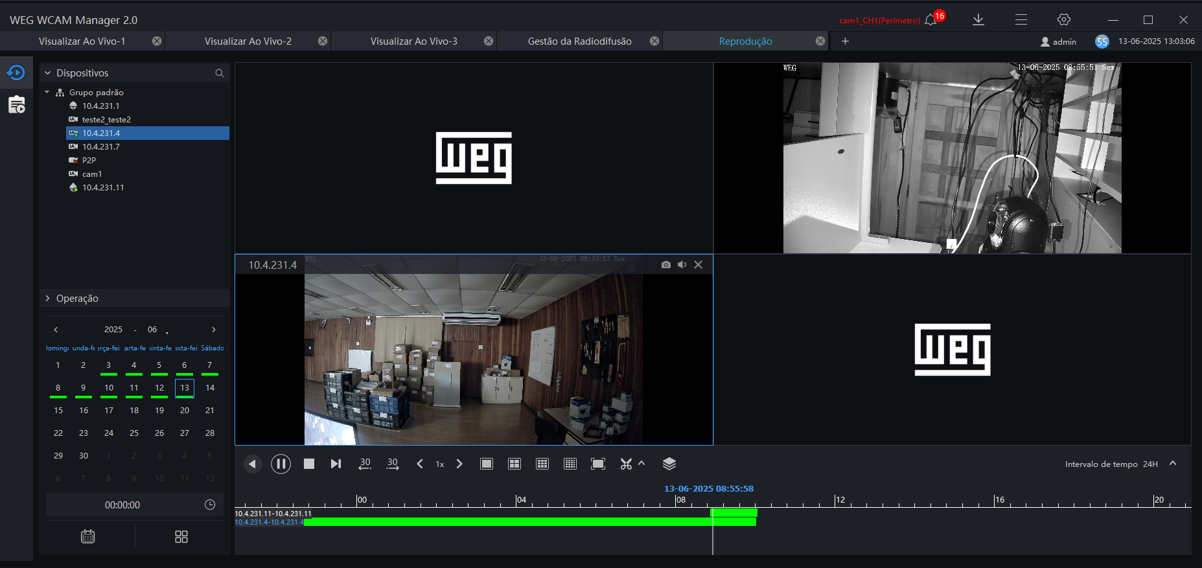
Task: Switch to nine-view grid layout
Action: click(542, 464)
